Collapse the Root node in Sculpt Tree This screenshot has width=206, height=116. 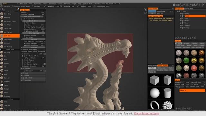point(176,11)
